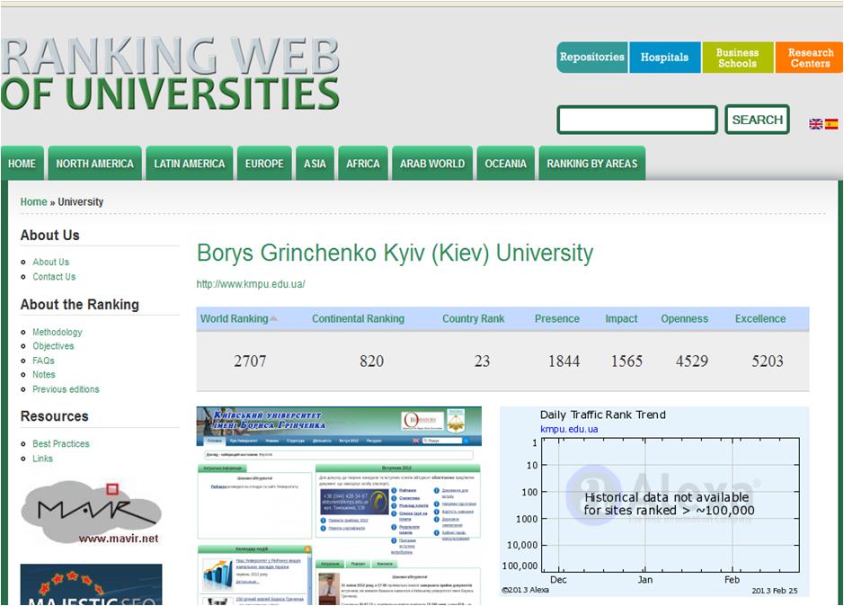Select Europe in the navigation menu
Screen dimensions: 844x606
coord(264,164)
